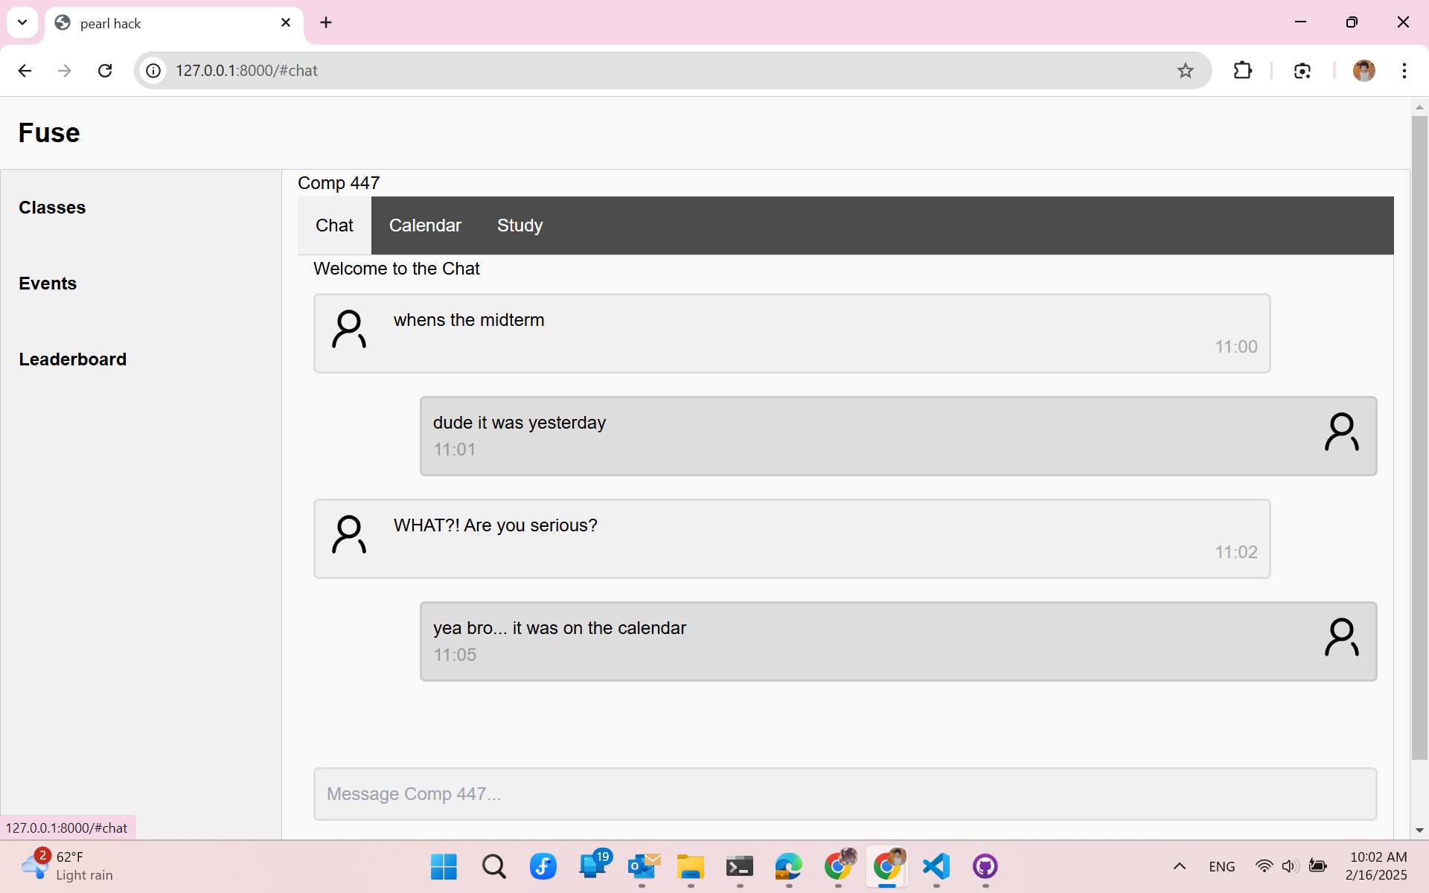View site information icon in address bar
Screen dimensions: 1429x893
click(x=153, y=71)
